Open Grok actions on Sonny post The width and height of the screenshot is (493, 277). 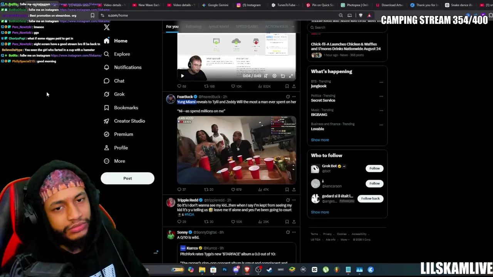click(x=288, y=232)
